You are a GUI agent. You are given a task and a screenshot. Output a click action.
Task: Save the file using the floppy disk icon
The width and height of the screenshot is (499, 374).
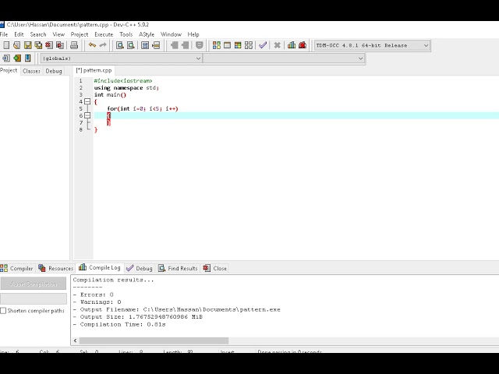[x=28, y=45]
